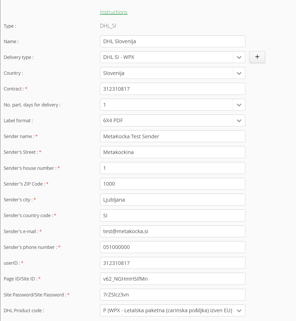Click the 'Delivery type :' label
This screenshot has height=321, width=296.
click(19, 57)
